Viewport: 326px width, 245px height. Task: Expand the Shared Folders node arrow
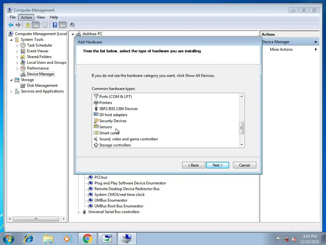point(17,57)
